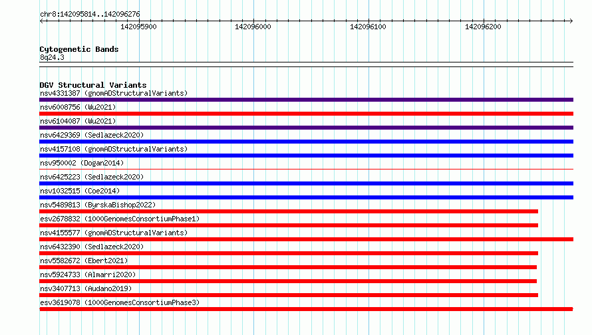Image resolution: width=592 pixels, height=335 pixels.
Task: Open nsv6432390 (Sedlazeck2020) label
Action: (x=92, y=247)
